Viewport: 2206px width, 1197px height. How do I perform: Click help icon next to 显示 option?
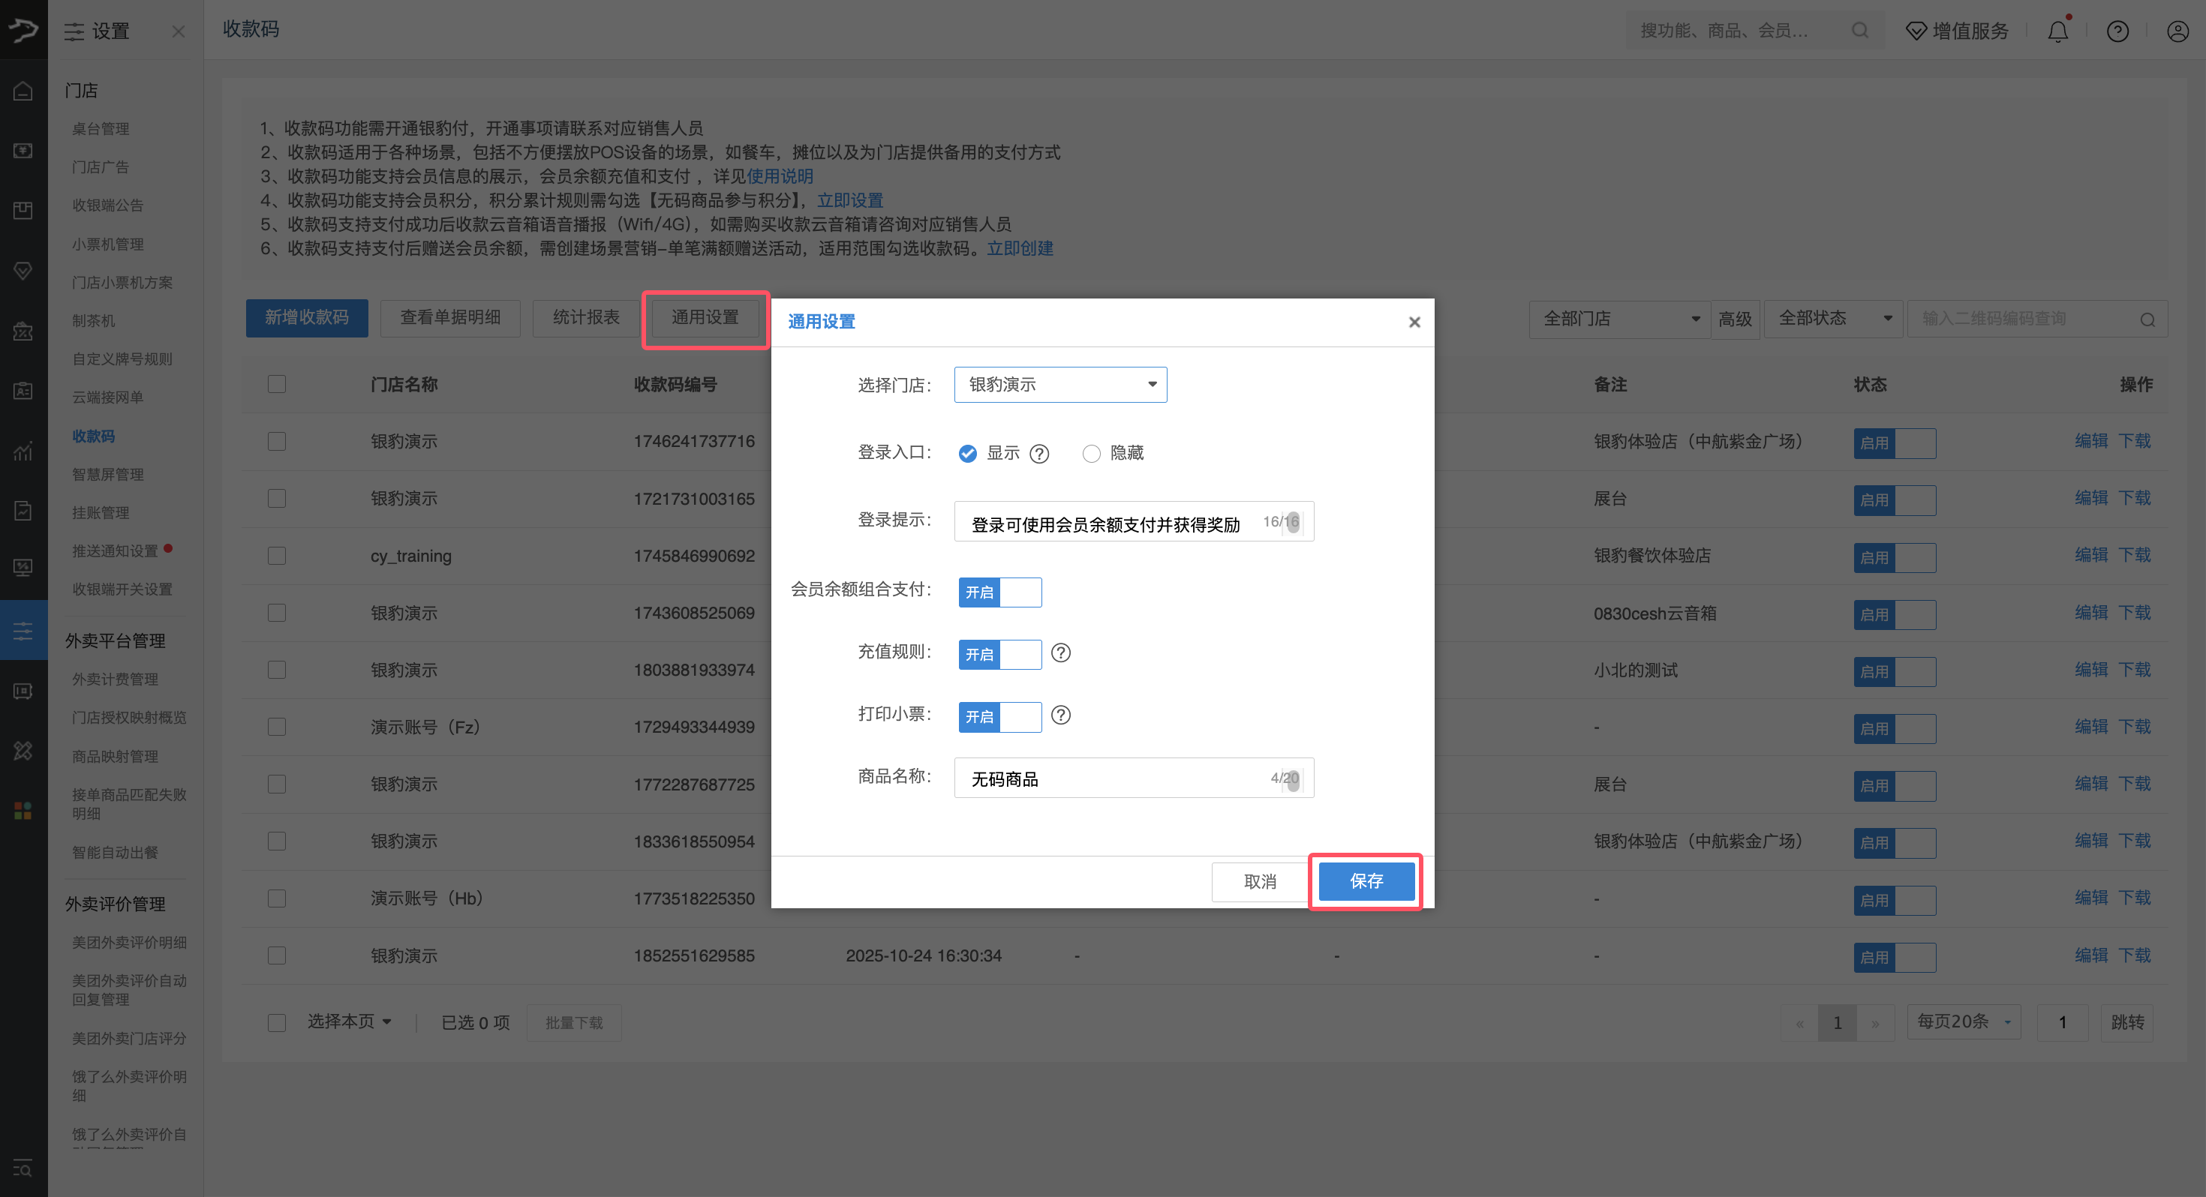coord(1038,454)
